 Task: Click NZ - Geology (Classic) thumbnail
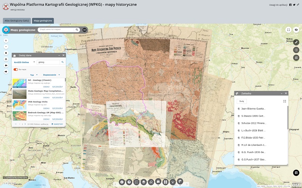20,83
